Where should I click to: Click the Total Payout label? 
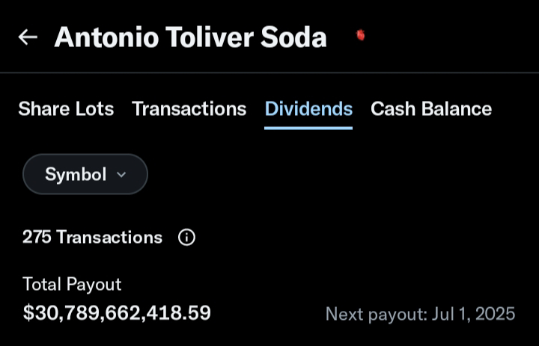click(x=72, y=284)
